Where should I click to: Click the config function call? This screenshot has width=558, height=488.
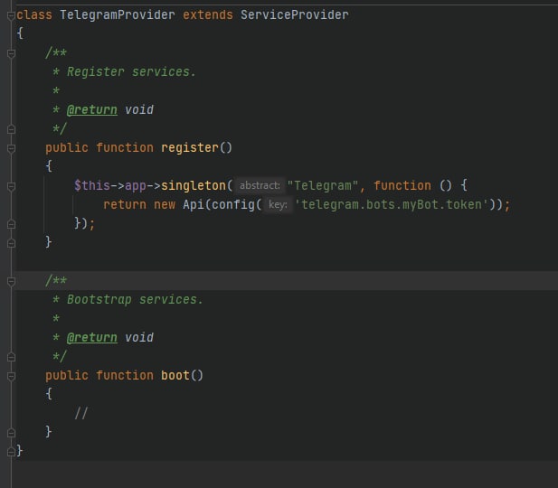(233, 204)
